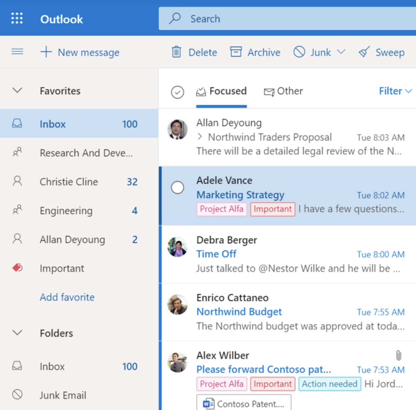Open the Important category favorite
416x410 pixels.
pyautogui.click(x=79, y=268)
